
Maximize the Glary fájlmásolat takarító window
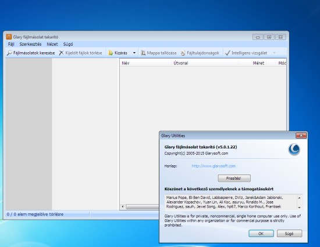(x=269, y=37)
